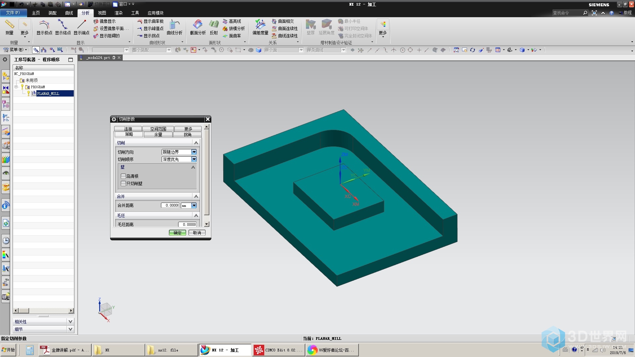Click the 取消 button
Screen dimensions: 635x357
click(x=197, y=233)
